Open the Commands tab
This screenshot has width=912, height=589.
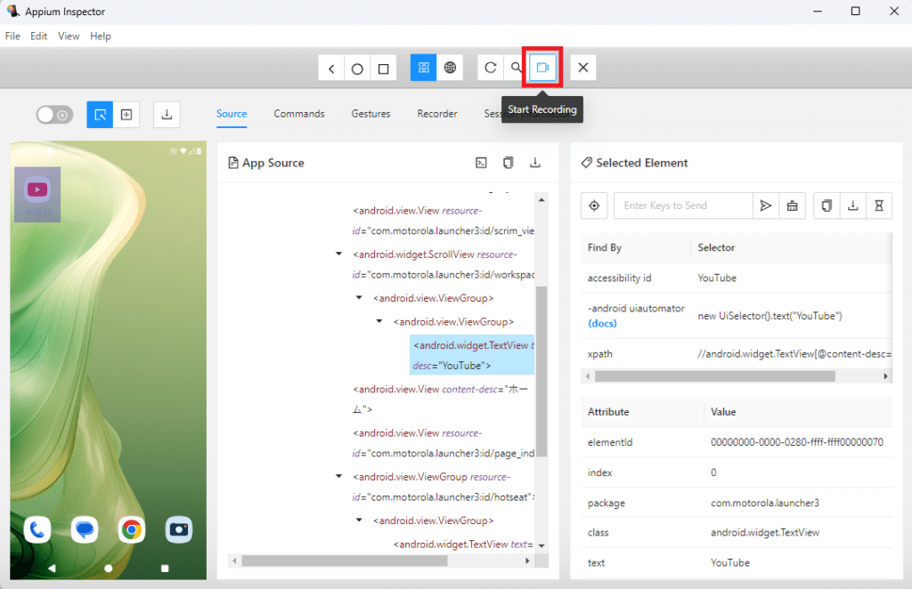[x=298, y=114]
